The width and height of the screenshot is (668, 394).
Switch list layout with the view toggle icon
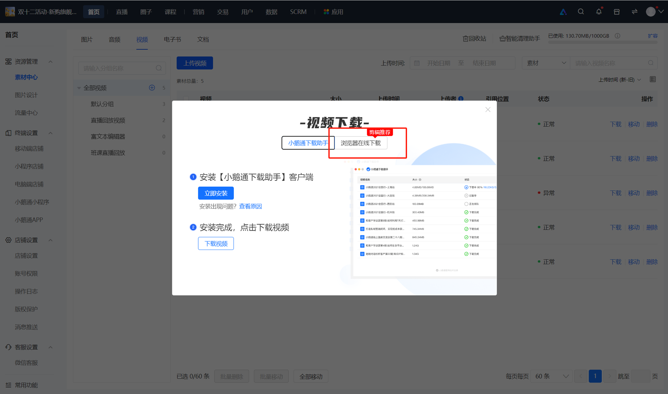click(653, 79)
